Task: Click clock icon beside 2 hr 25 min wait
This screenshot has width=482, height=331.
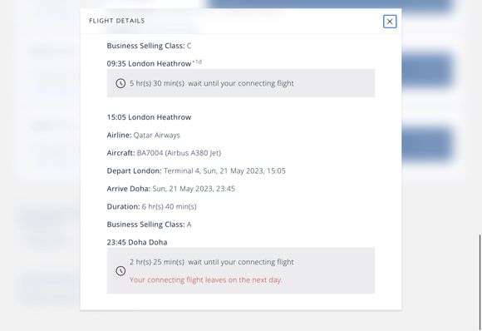Action: click(120, 271)
